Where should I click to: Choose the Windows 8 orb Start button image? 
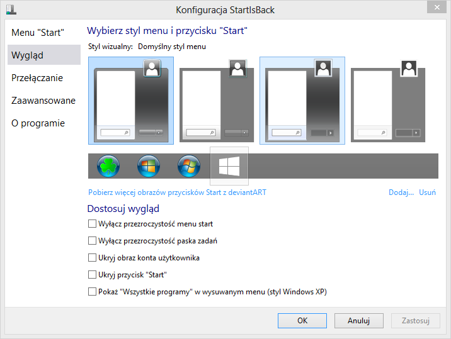(149, 166)
